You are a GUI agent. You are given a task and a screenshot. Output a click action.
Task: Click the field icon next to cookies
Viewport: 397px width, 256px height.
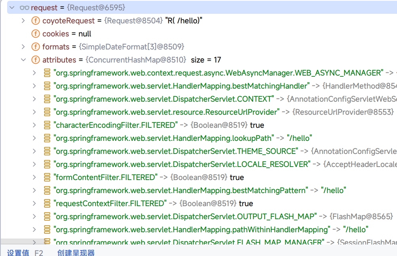[x=36, y=34]
